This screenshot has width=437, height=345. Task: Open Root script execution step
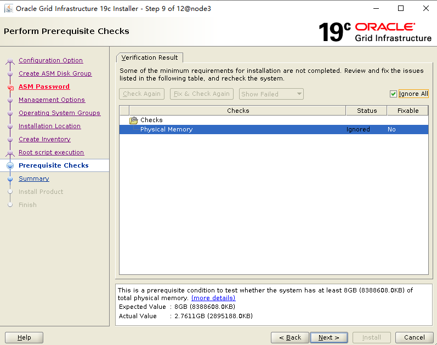(52, 152)
